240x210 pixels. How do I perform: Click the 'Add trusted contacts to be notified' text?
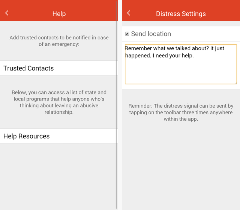coord(59,41)
